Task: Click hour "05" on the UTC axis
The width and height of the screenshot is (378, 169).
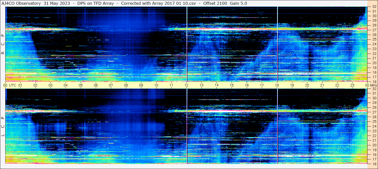Action: pos(81,85)
